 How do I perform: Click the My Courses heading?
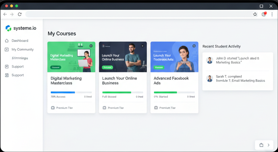pos(62,34)
